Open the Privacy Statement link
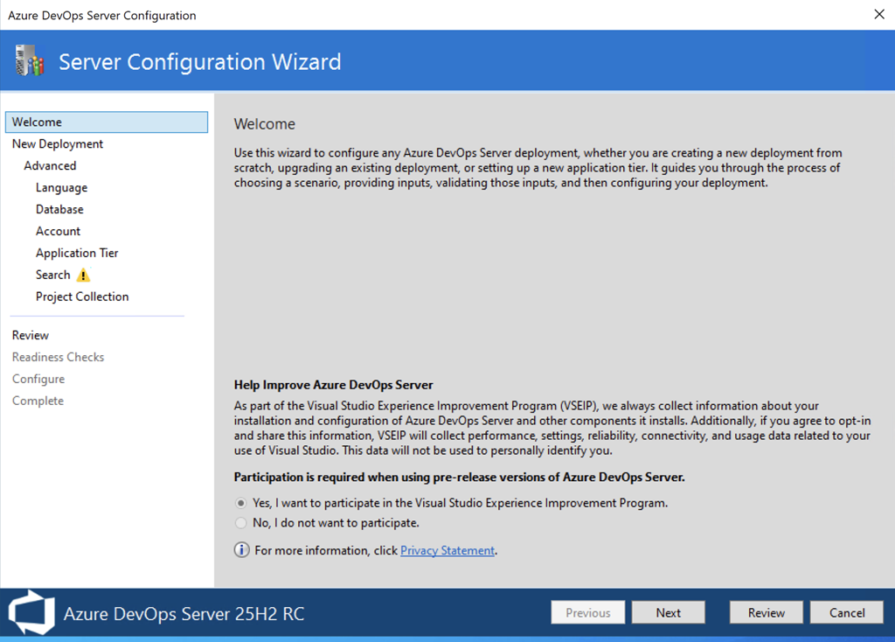Screen dimensions: 895x642 (447, 551)
